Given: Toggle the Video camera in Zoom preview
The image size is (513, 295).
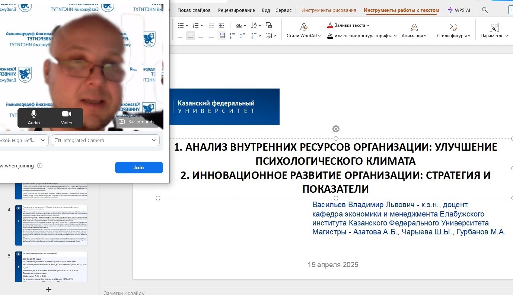Looking at the screenshot, I should [67, 117].
